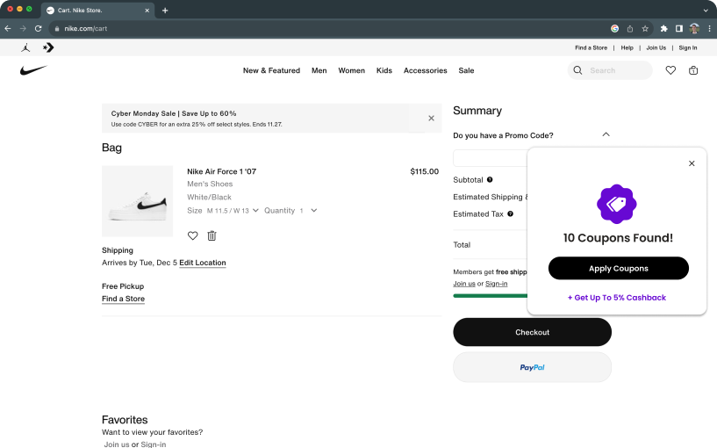The width and height of the screenshot is (717, 448).
Task: Click the Apply Coupons button
Action: pyautogui.click(x=618, y=268)
